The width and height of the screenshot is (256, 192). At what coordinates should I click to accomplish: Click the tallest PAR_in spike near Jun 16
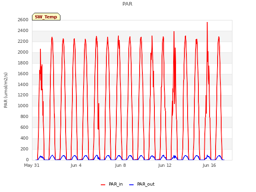coord(207,22)
